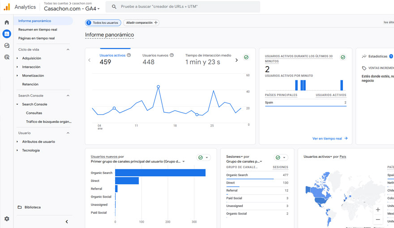This screenshot has height=228, width=394.
Task: Collapse the reports navigation sidebar
Action: (67, 222)
